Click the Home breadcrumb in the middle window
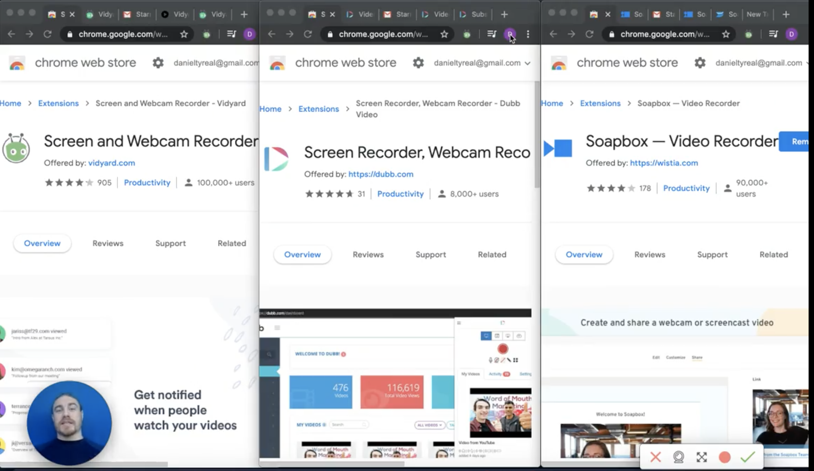814x471 pixels. [270, 109]
